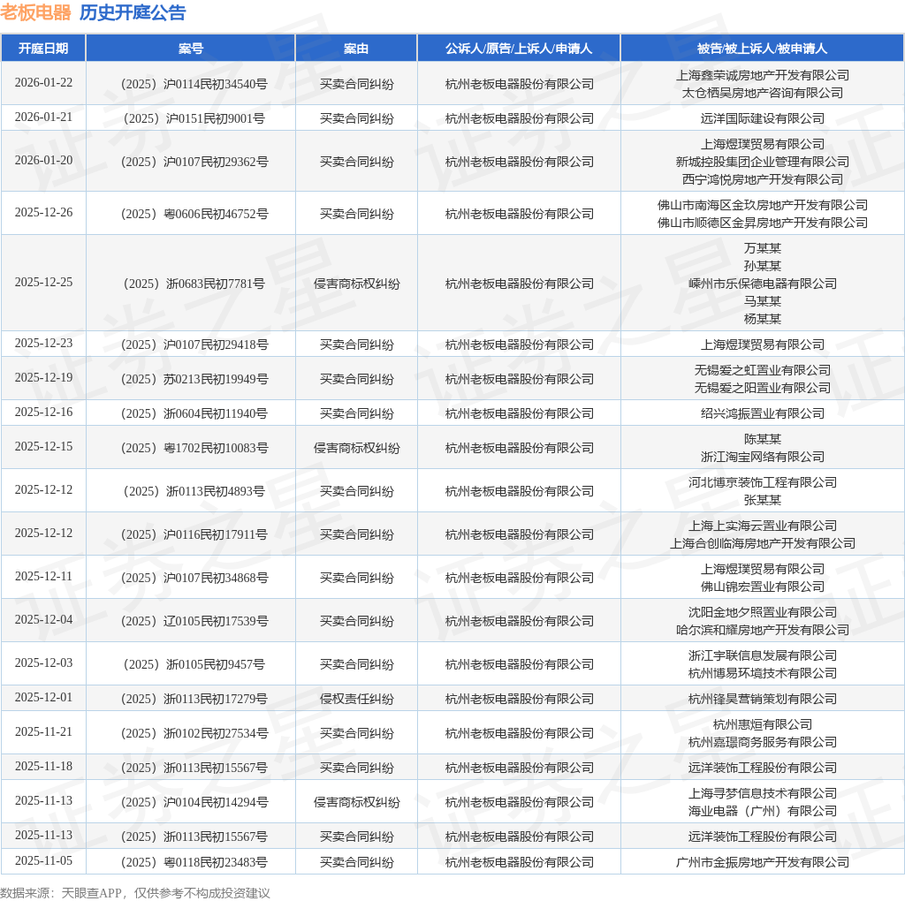Click defendant name 杨某某
Image resolution: width=905 pixels, height=901 pixels.
pos(763,319)
